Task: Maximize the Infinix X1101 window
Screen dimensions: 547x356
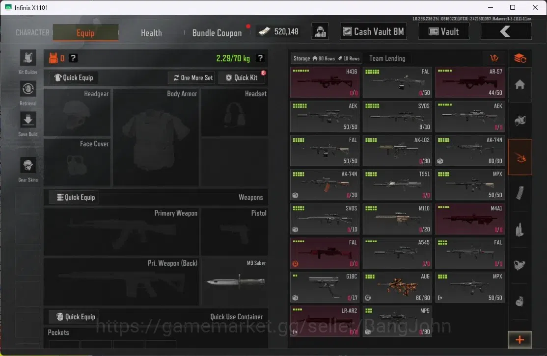Action: (513, 7)
